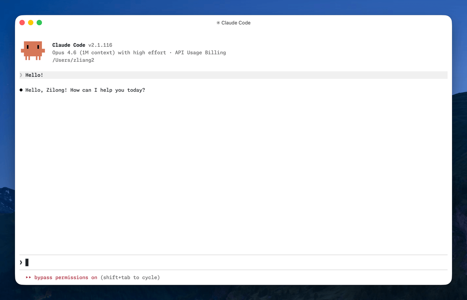The width and height of the screenshot is (467, 300).
Task: Close the Claude Code window
Action: pyautogui.click(x=22, y=23)
